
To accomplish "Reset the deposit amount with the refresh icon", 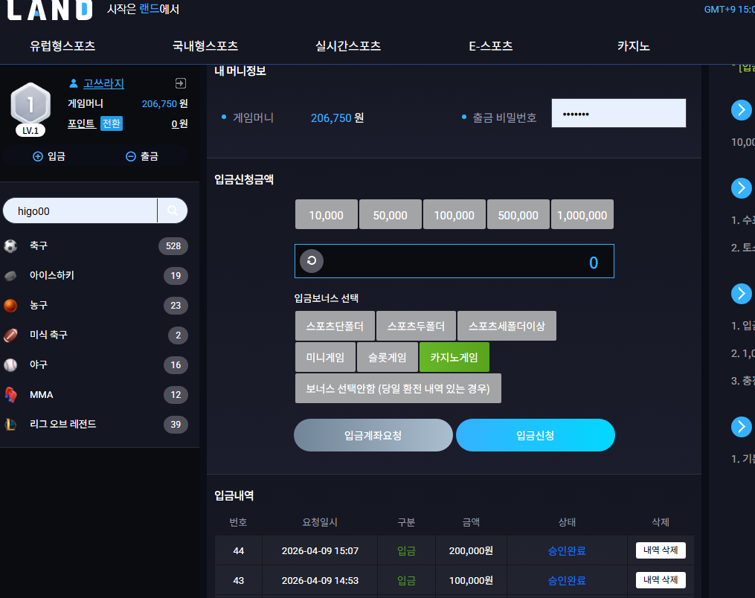I will click(x=312, y=261).
